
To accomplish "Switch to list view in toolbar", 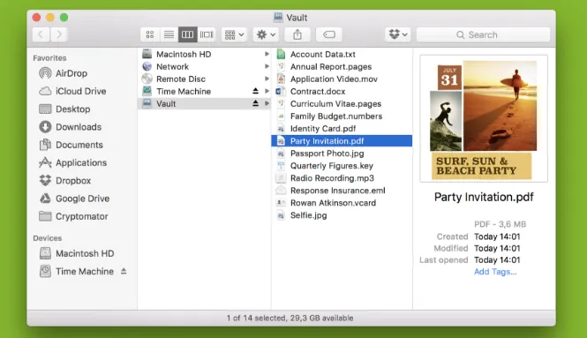I will pos(169,34).
